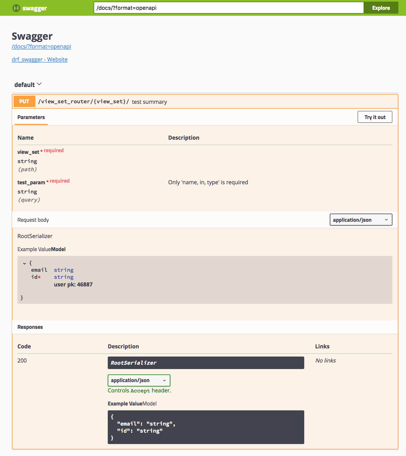Screen dimensions: 406x456
Task: Click the (query) location label for test_param
Action: (x=29, y=200)
